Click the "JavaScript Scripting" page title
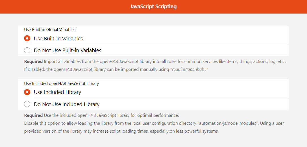 [x=153, y=6]
